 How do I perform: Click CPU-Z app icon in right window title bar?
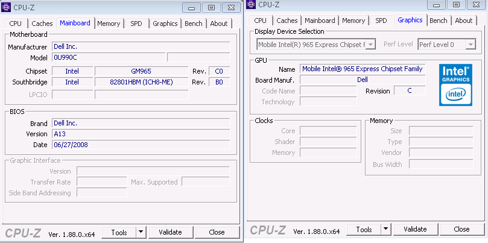(x=251, y=4)
